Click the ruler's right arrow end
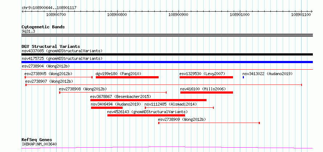This screenshot has height=152, width=323. point(311,11)
